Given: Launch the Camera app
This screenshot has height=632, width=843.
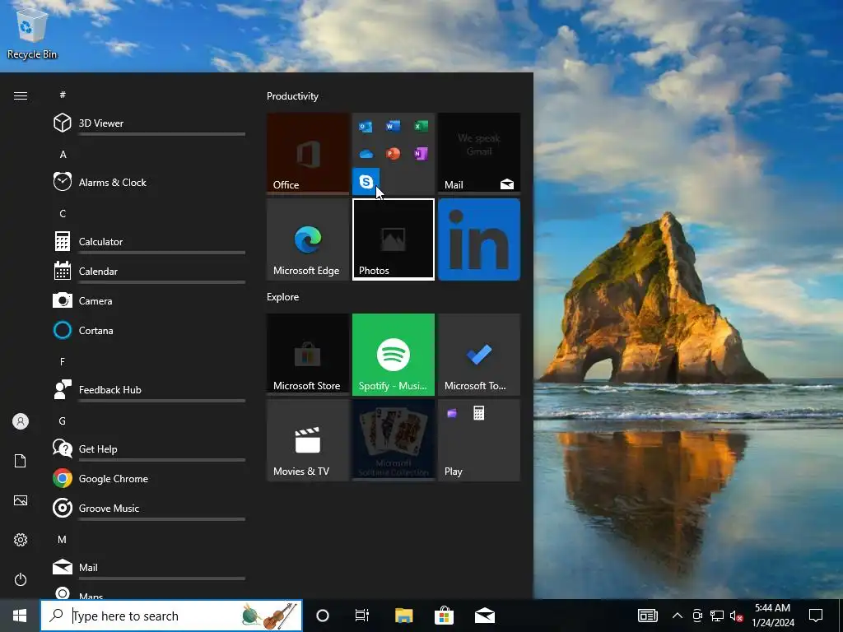Looking at the screenshot, I should pos(149,300).
